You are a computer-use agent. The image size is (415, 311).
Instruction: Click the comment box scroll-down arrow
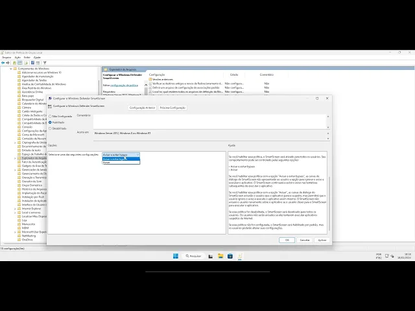328,127
